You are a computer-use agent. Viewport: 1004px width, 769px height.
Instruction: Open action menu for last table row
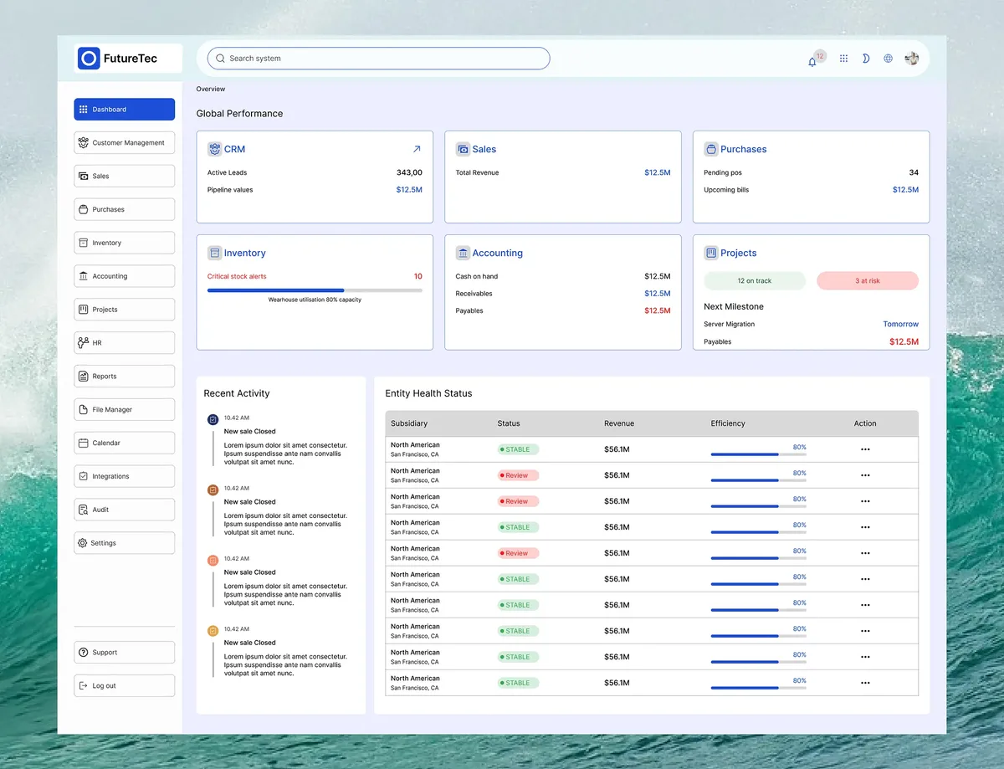865,683
